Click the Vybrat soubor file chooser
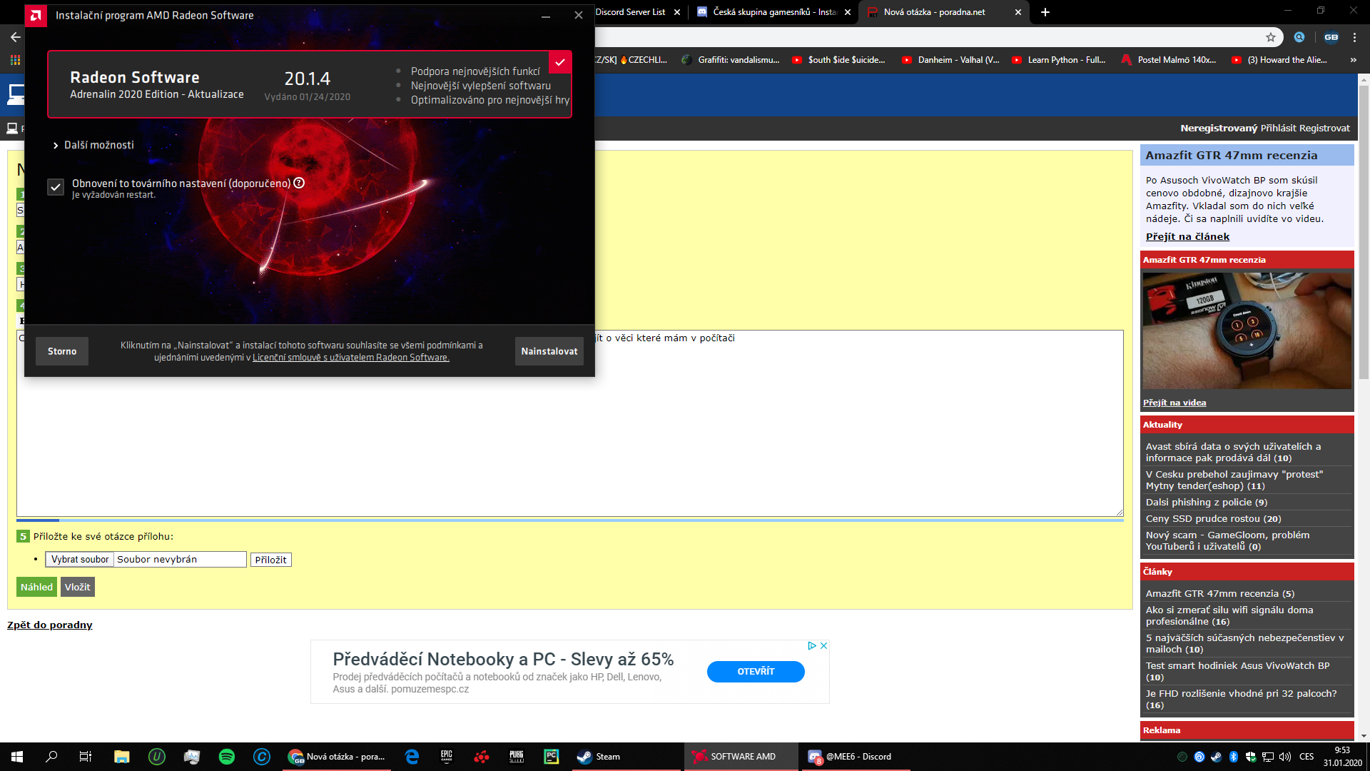This screenshot has width=1370, height=771. pos(80,560)
